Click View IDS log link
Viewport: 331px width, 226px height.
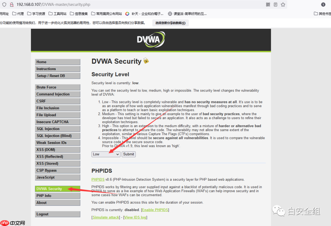135,217
